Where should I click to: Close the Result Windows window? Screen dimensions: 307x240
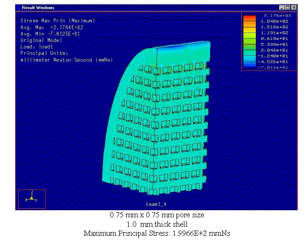pyautogui.click(x=294, y=8)
